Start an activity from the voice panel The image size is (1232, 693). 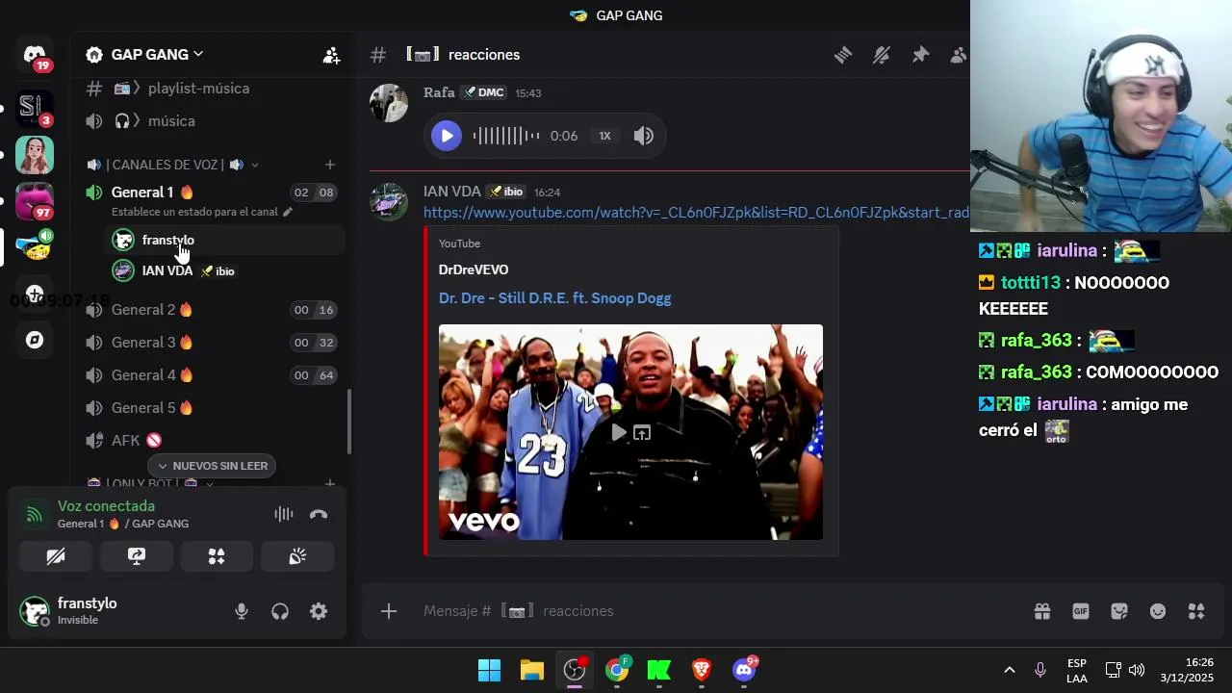217,556
